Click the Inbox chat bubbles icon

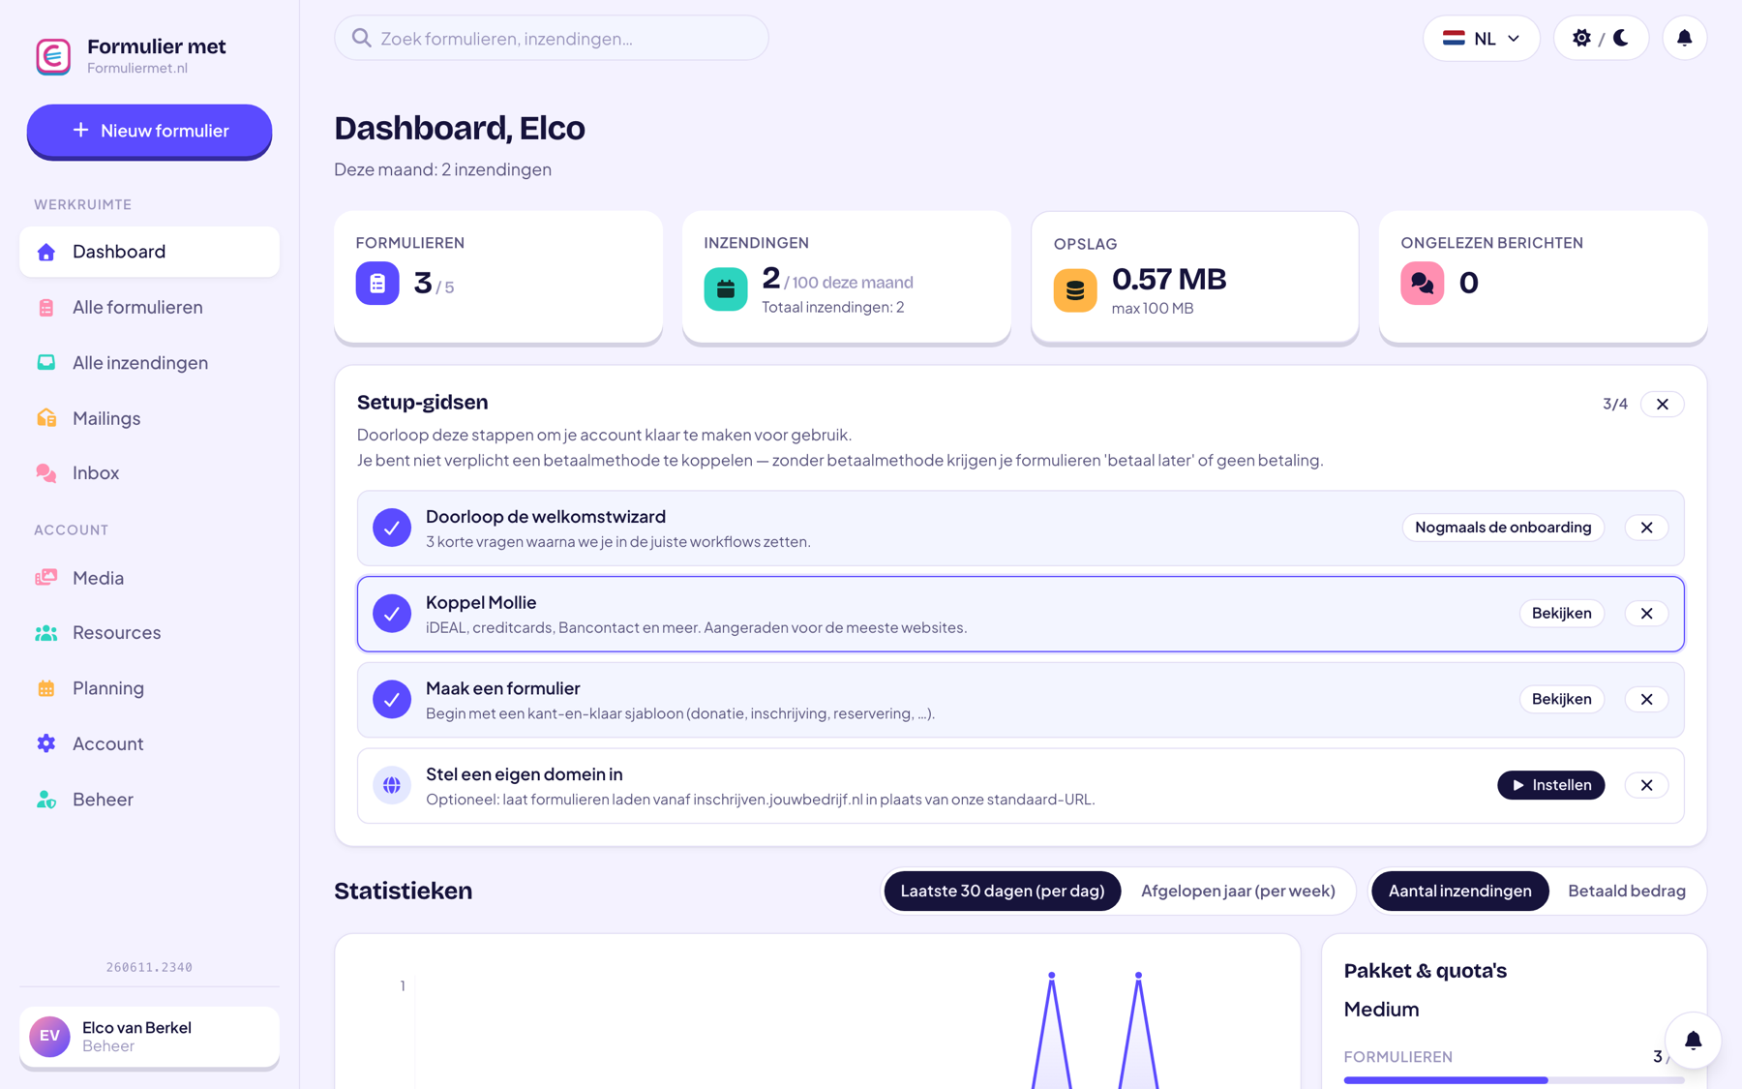coord(45,472)
